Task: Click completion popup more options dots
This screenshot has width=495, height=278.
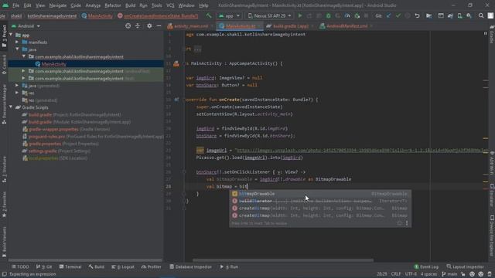Action: coord(407,223)
